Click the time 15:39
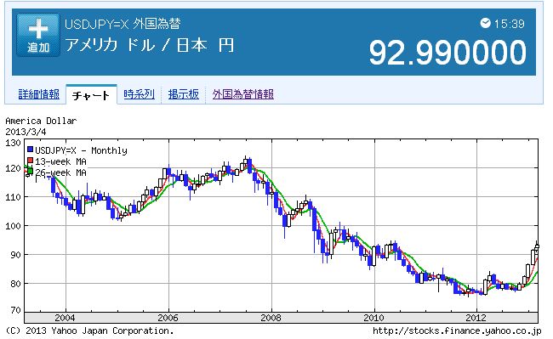This screenshot has width=553, height=339. 509,24
